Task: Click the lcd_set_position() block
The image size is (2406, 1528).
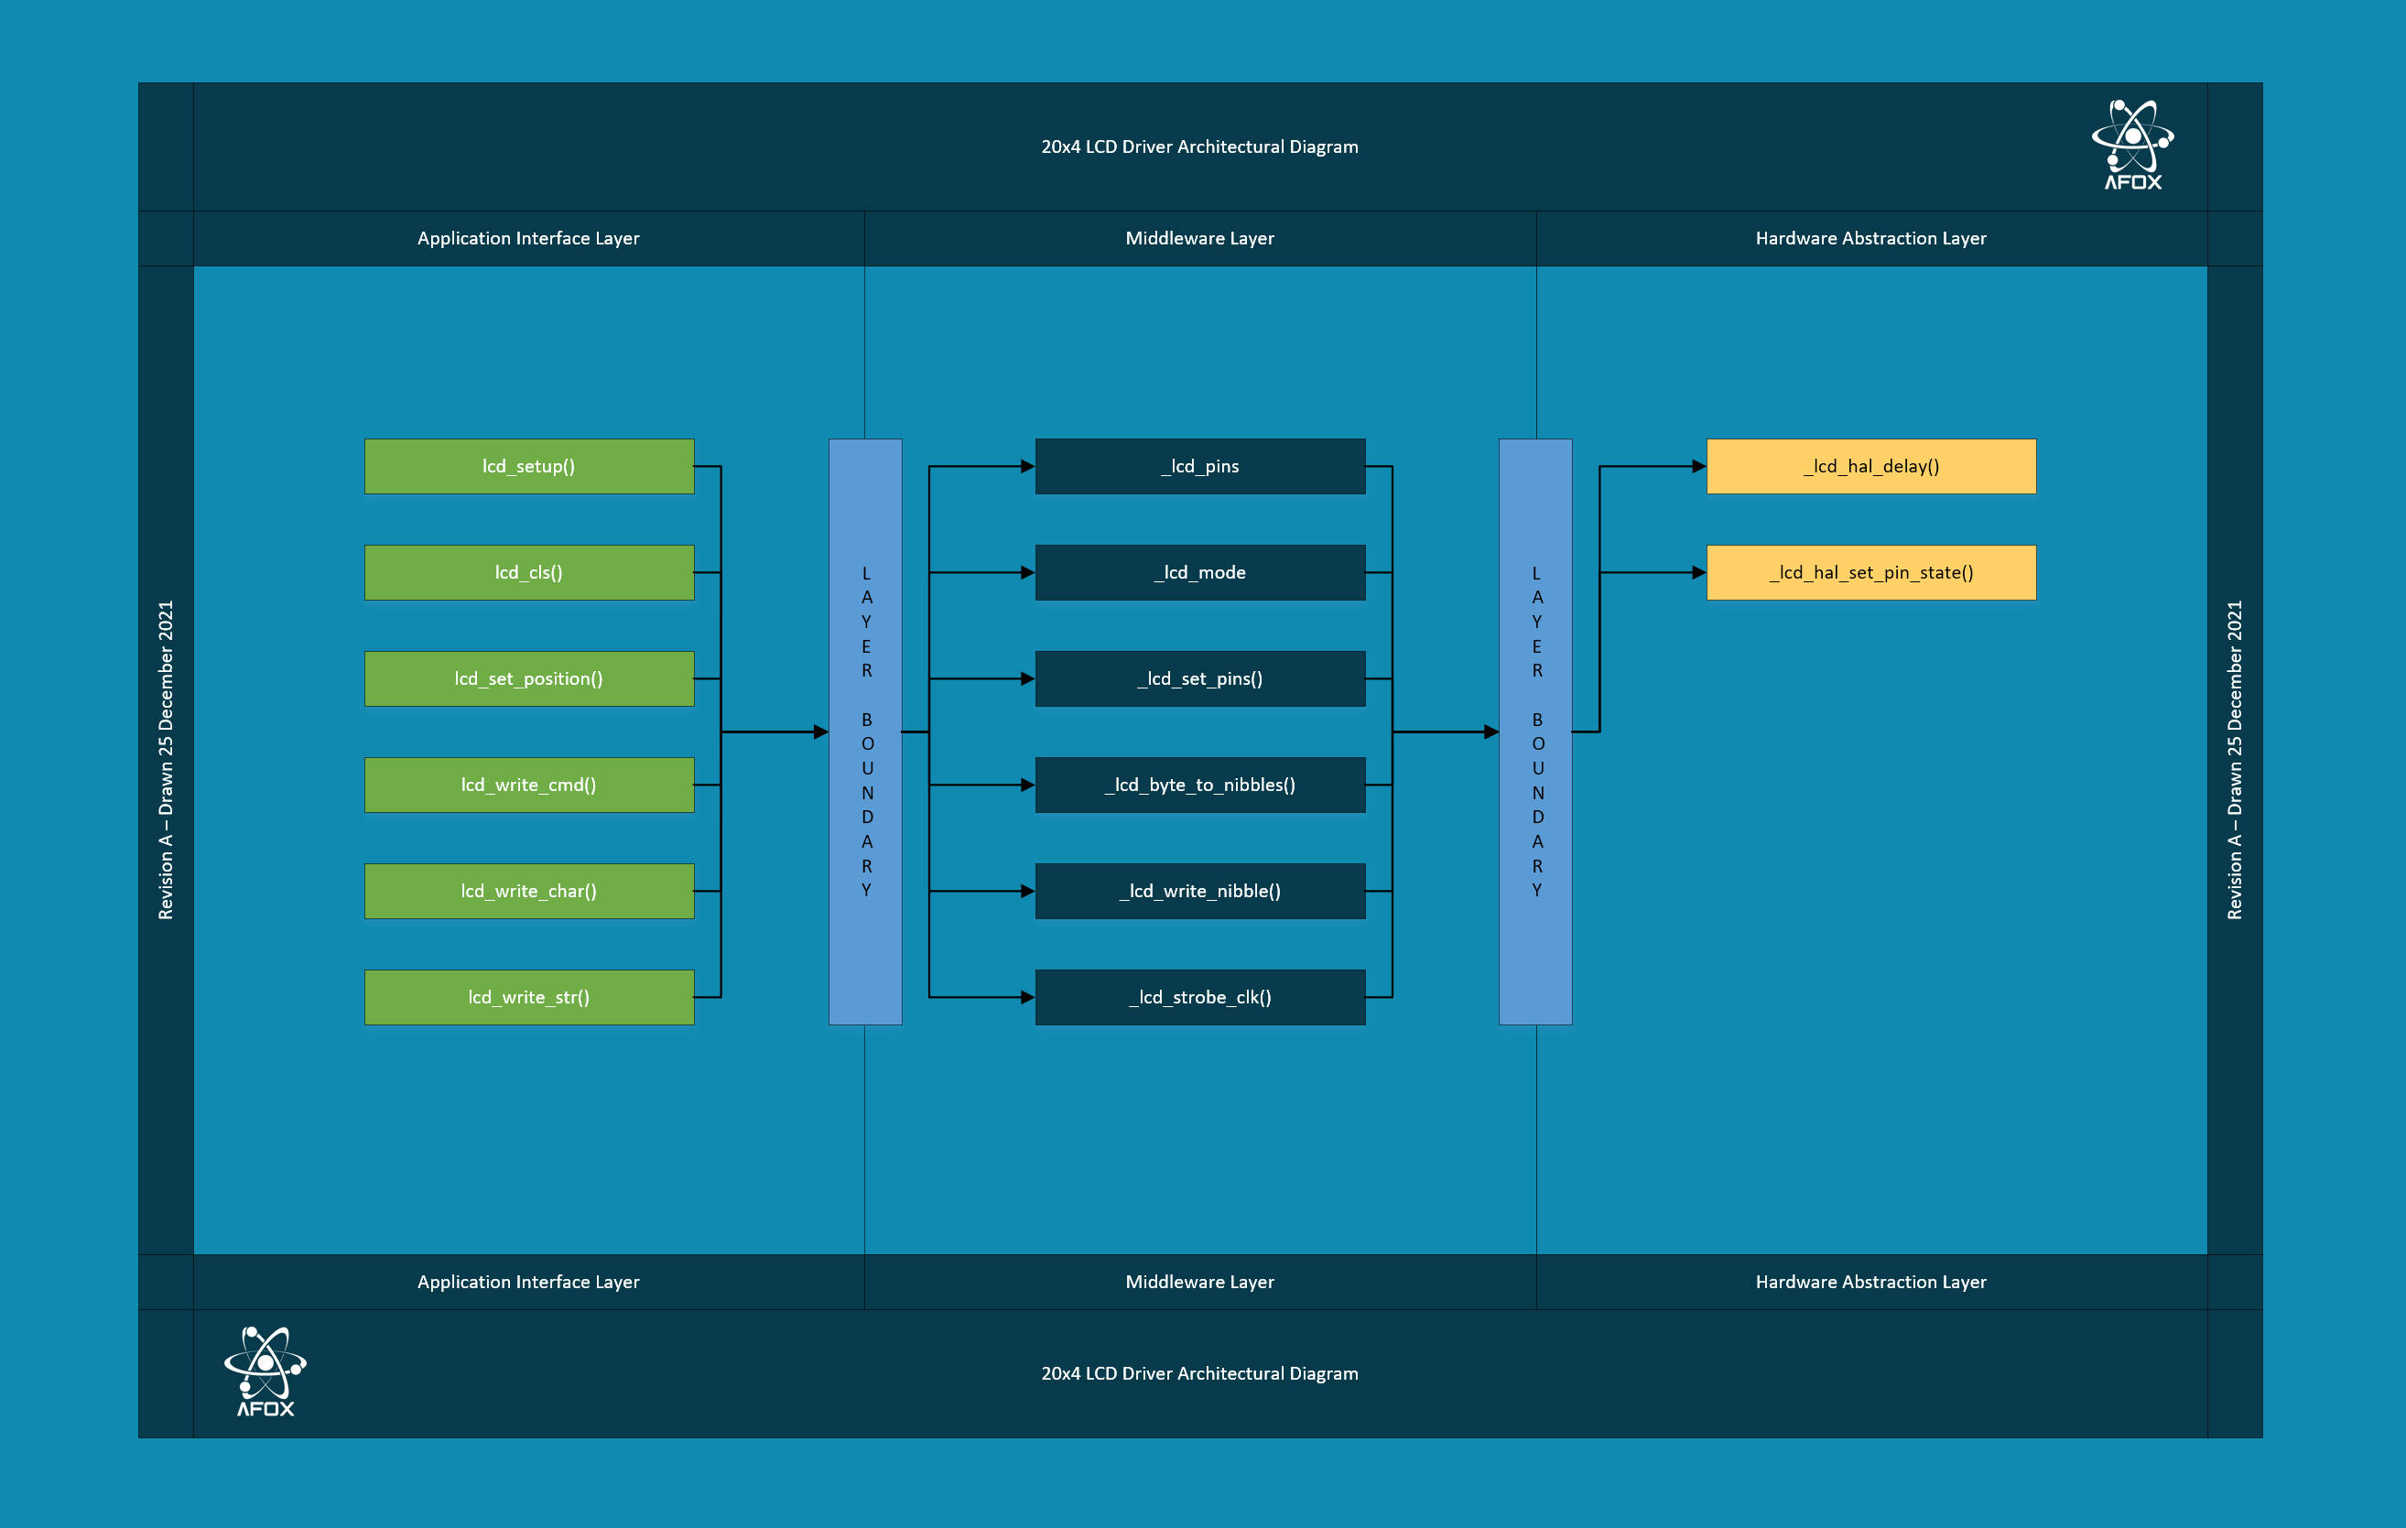Action: 528,678
